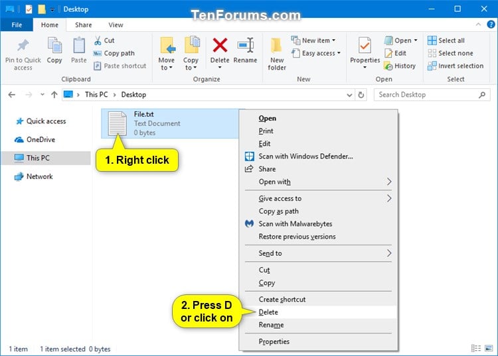Click the Copy ribbon icon
Viewport: 498px width, 356px height.
[54, 46]
